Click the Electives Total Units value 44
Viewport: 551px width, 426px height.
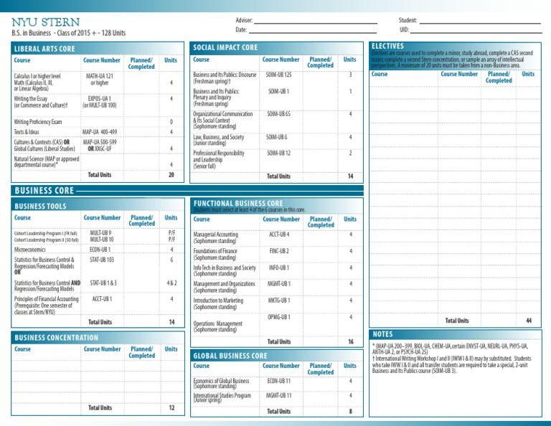point(529,321)
